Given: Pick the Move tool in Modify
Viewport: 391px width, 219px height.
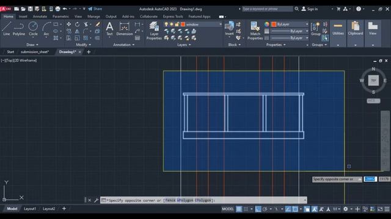Looking at the screenshot, I should [68, 24].
